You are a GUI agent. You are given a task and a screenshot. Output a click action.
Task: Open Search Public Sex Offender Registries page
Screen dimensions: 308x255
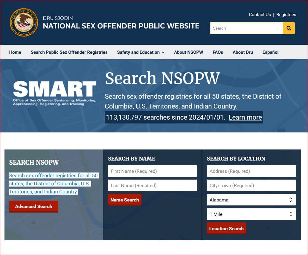pos(69,52)
